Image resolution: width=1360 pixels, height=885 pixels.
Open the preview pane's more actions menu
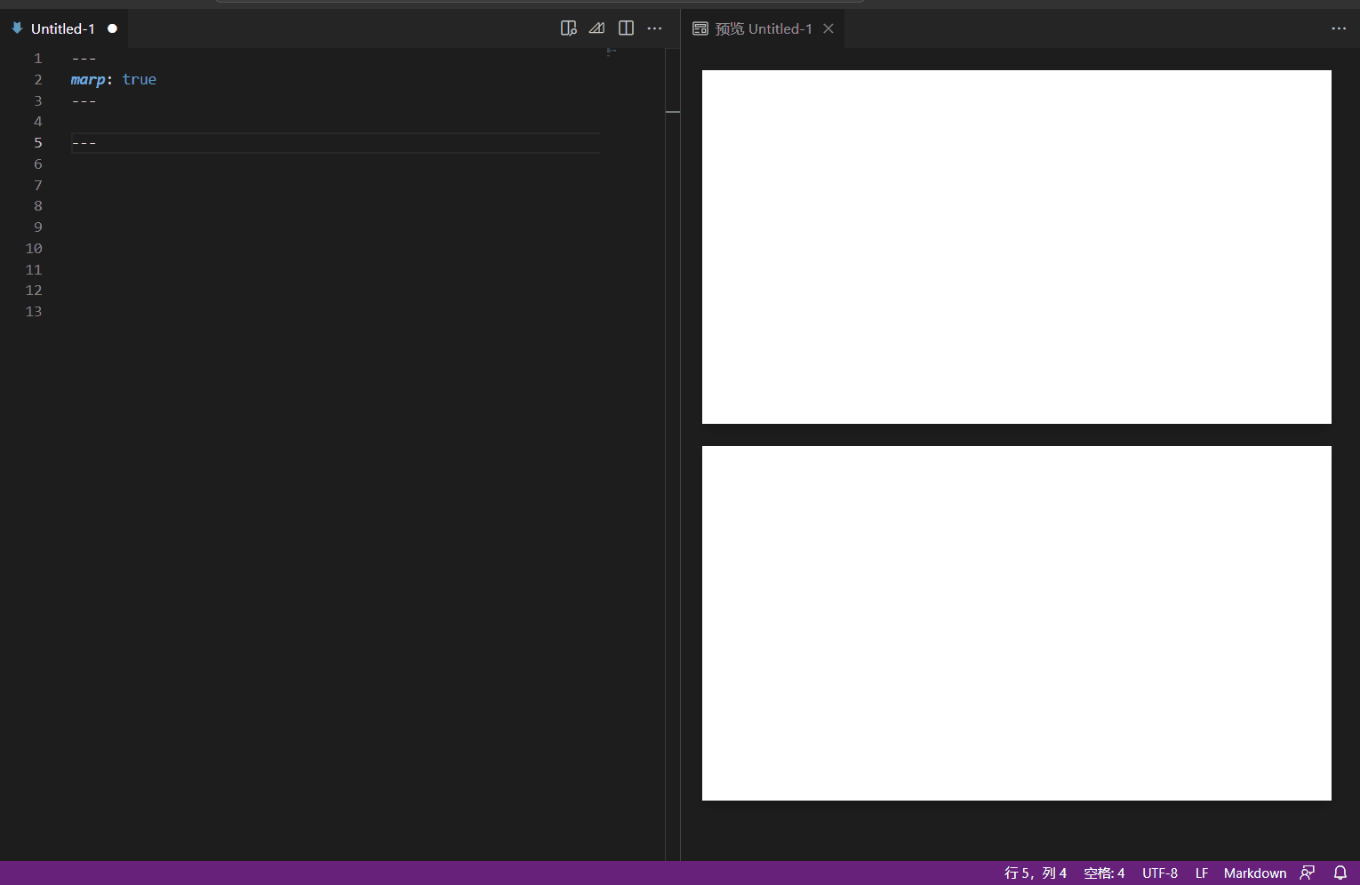coord(1339,28)
